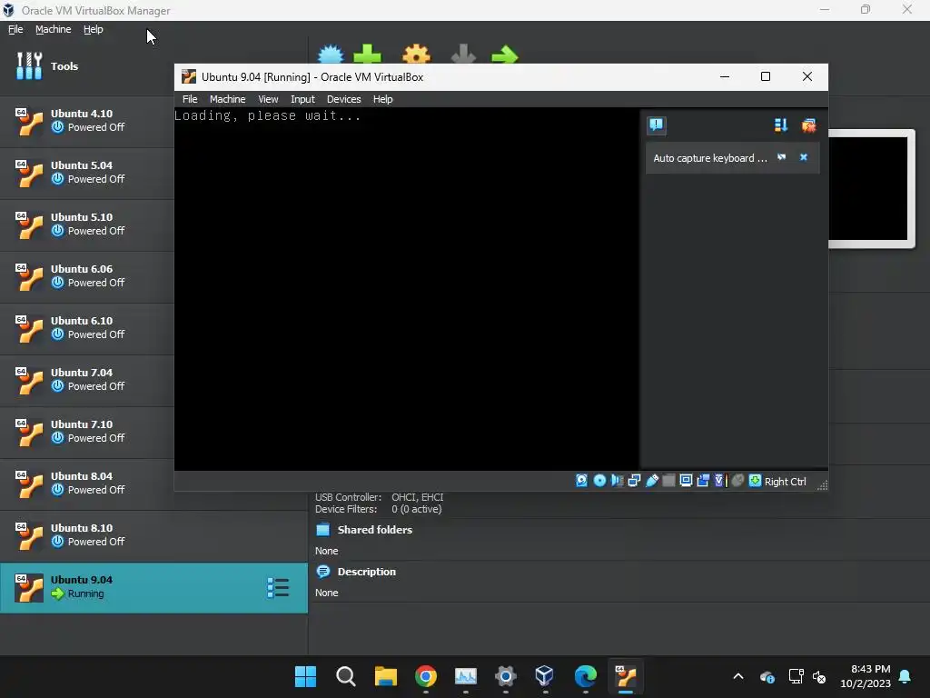Click the guest screen showing Loading, please wait

[x=407, y=289]
